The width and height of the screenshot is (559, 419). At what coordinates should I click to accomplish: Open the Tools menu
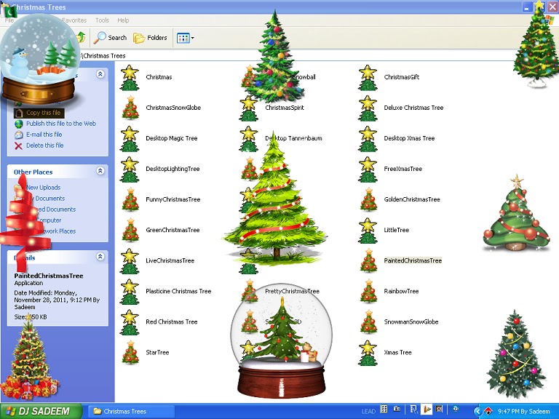(102, 20)
